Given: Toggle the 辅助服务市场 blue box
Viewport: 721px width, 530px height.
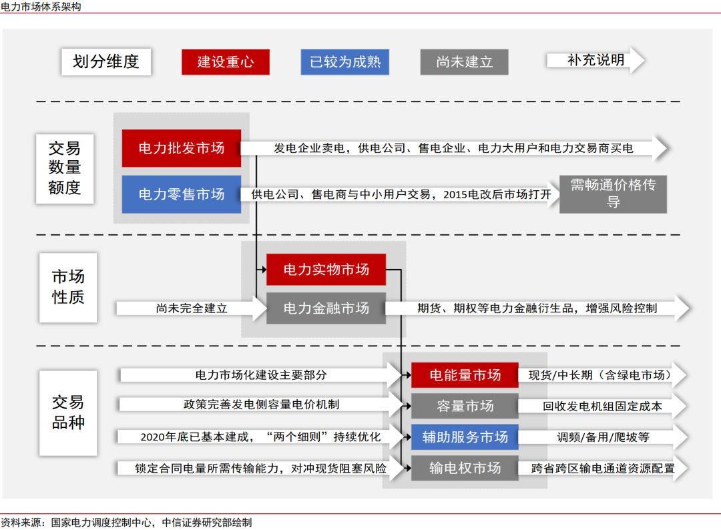Looking at the screenshot, I should tap(465, 437).
